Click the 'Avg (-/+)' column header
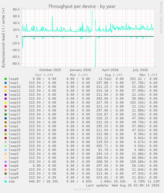The image size is (164, 193). click(x=114, y=75)
